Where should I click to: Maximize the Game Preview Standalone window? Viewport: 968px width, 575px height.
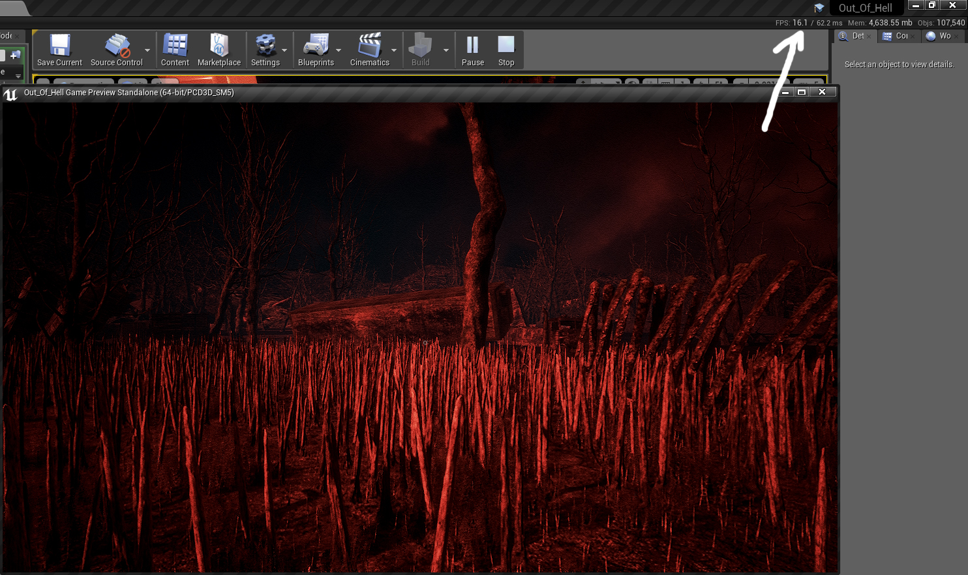point(802,92)
